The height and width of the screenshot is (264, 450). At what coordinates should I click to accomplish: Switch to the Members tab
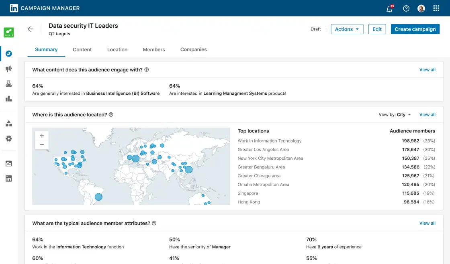click(154, 49)
